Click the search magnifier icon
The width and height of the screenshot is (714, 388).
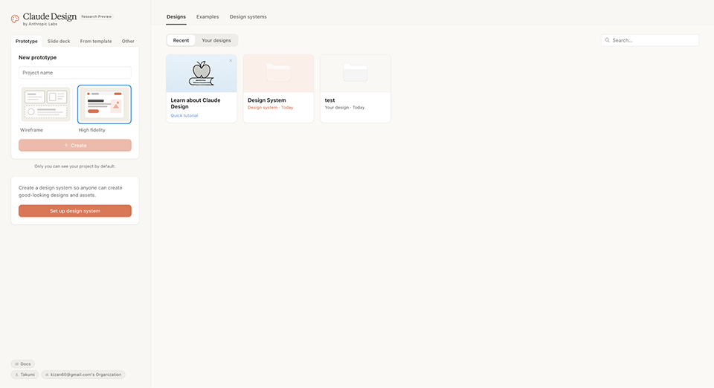click(607, 40)
